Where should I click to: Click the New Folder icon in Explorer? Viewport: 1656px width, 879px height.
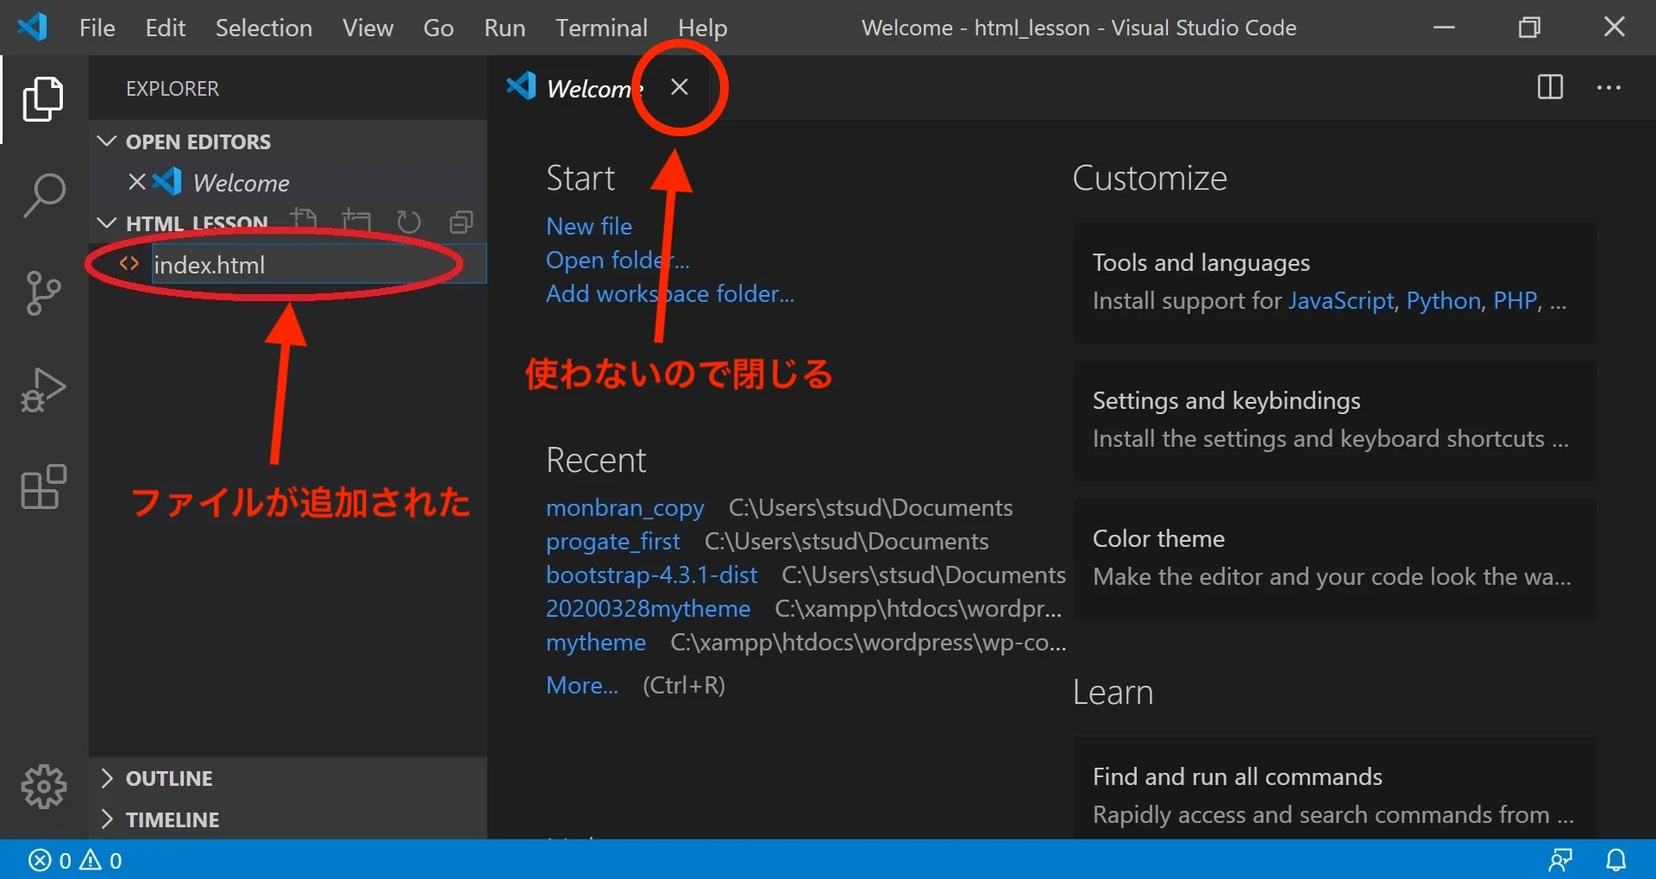click(357, 222)
